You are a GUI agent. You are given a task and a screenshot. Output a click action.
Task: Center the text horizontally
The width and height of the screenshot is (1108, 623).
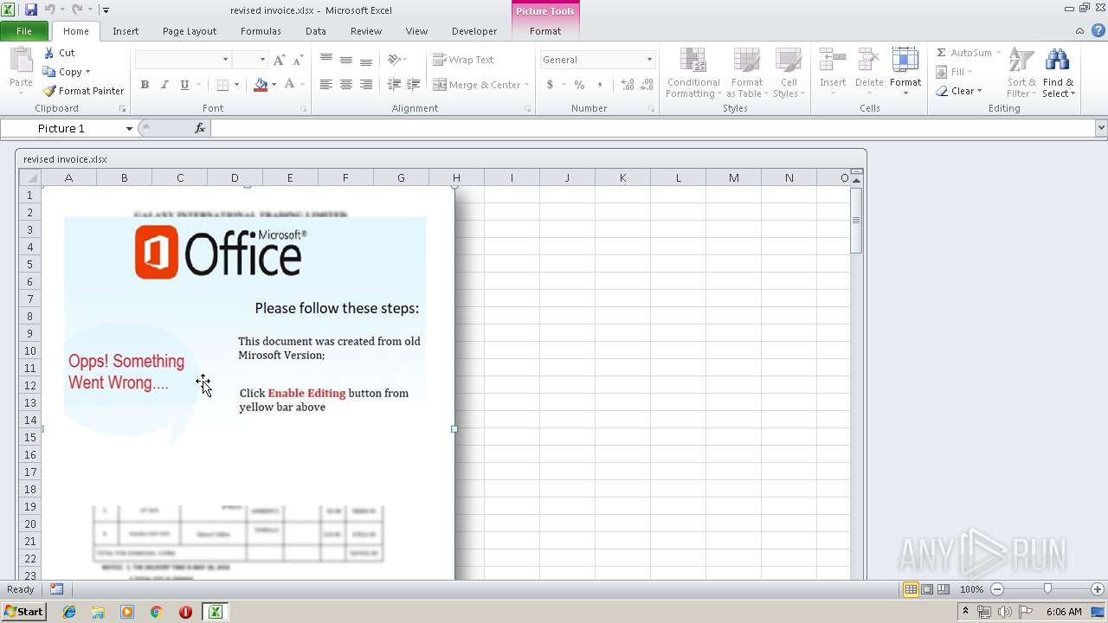click(346, 85)
